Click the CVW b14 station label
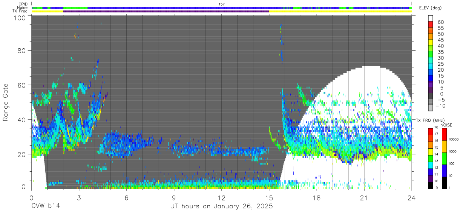 click(46, 206)
